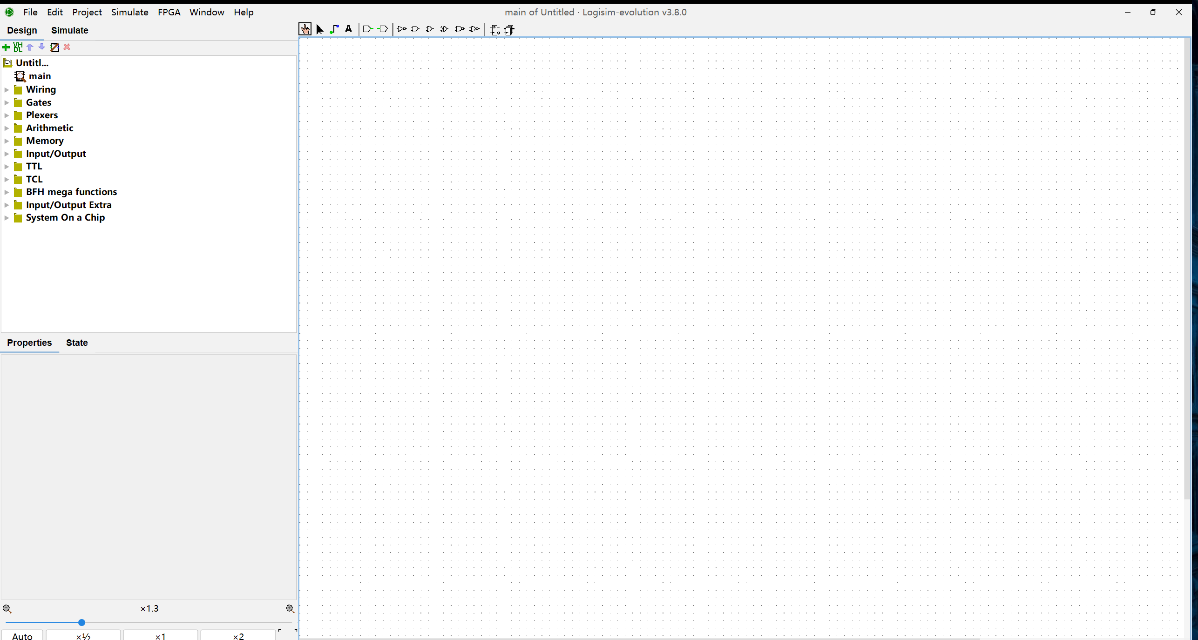The width and height of the screenshot is (1198, 640).
Task: Expand the TTL library folder
Action: click(7, 166)
